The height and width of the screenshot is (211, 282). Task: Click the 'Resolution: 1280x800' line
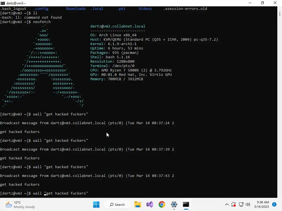pos(112,61)
